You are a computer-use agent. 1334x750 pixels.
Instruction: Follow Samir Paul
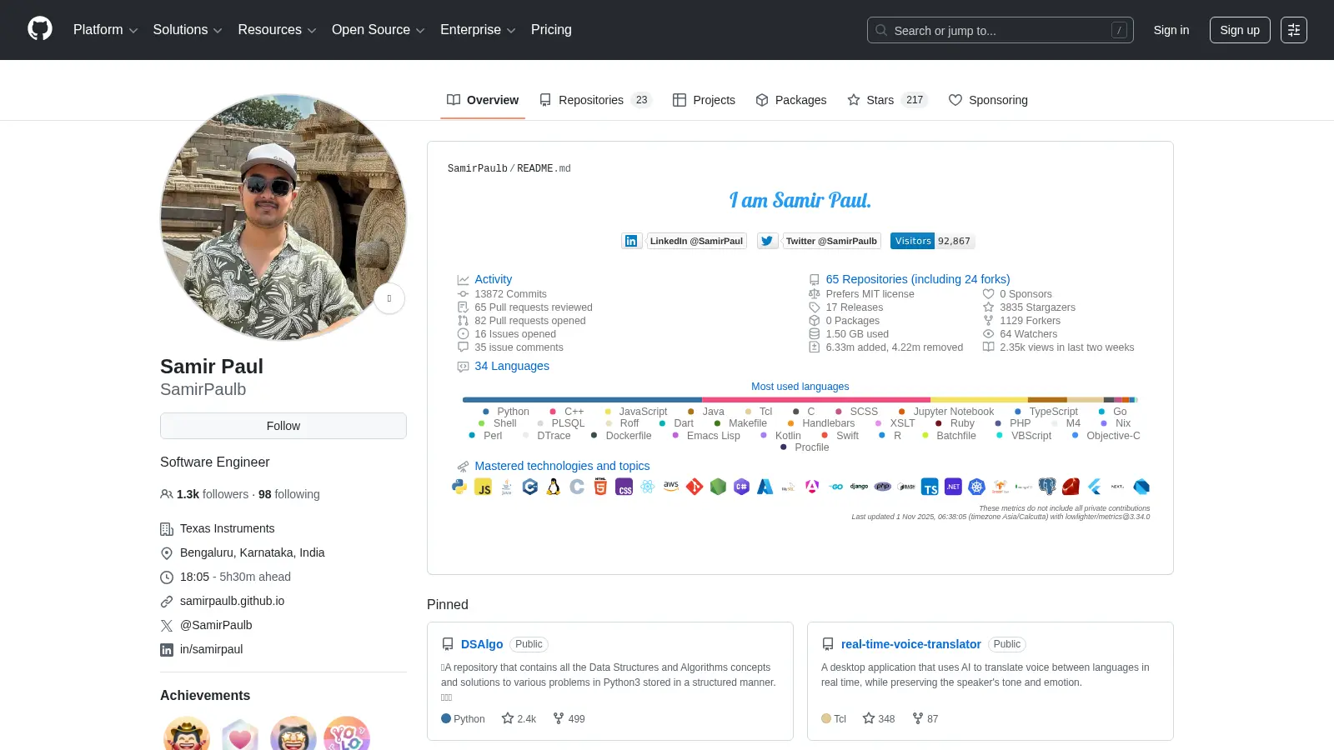point(283,426)
